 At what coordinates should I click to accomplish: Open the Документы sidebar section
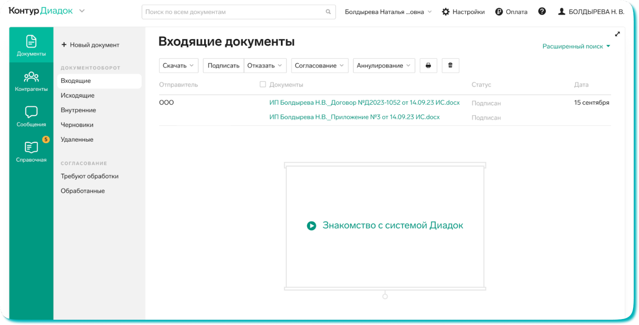[x=31, y=45]
